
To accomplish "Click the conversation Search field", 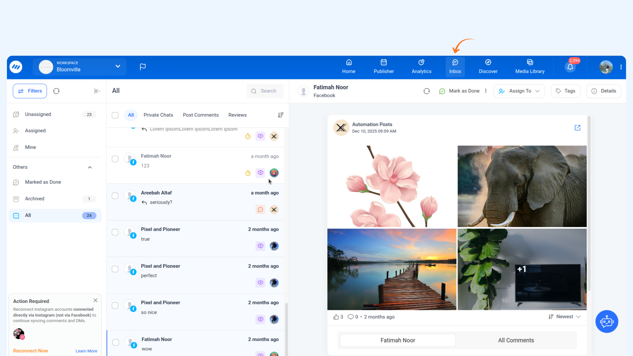I will click(265, 91).
